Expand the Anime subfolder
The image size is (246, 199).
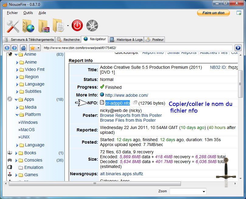17,62
